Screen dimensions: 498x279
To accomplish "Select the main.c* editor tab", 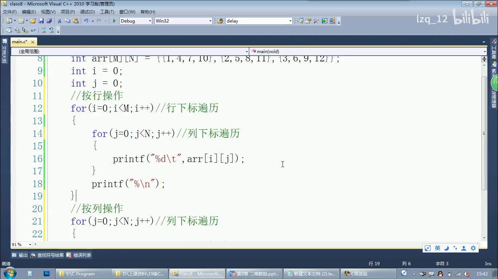I will pyautogui.click(x=20, y=42).
